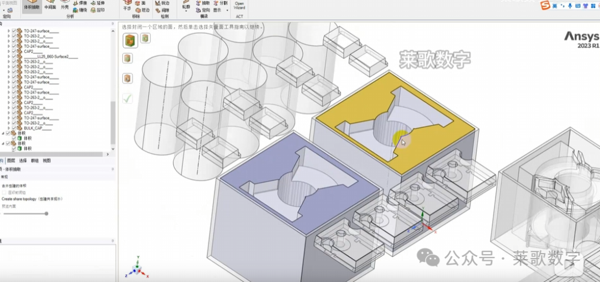
Task: Click the microphone icon in IME bar
Action: (570, 6)
